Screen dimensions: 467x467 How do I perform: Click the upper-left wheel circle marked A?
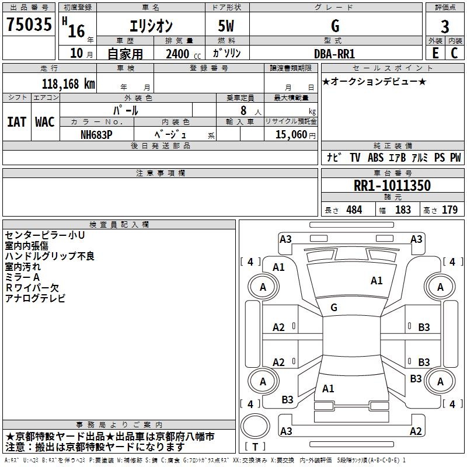(x=263, y=287)
